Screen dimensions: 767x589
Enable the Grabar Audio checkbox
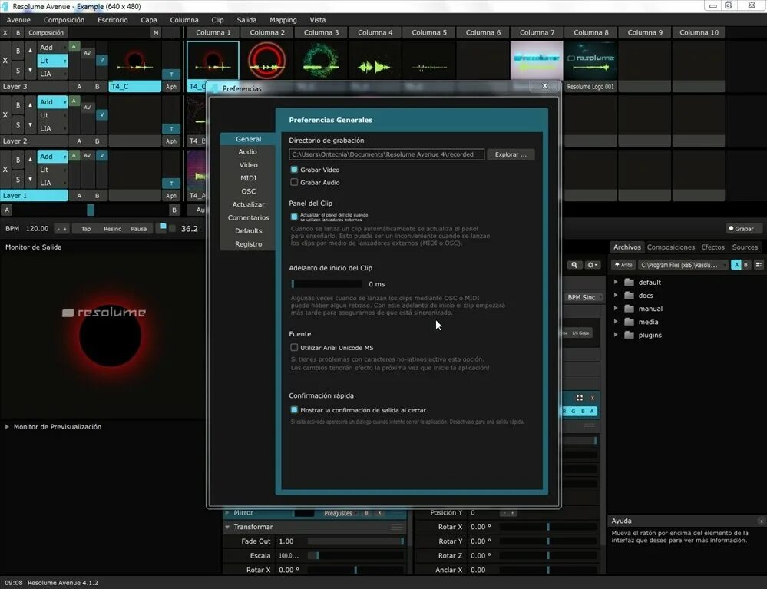tap(294, 182)
